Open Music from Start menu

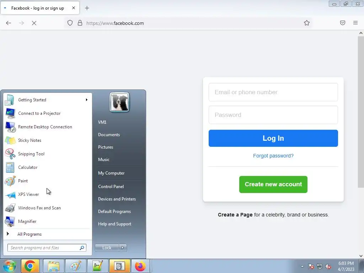coord(103,160)
